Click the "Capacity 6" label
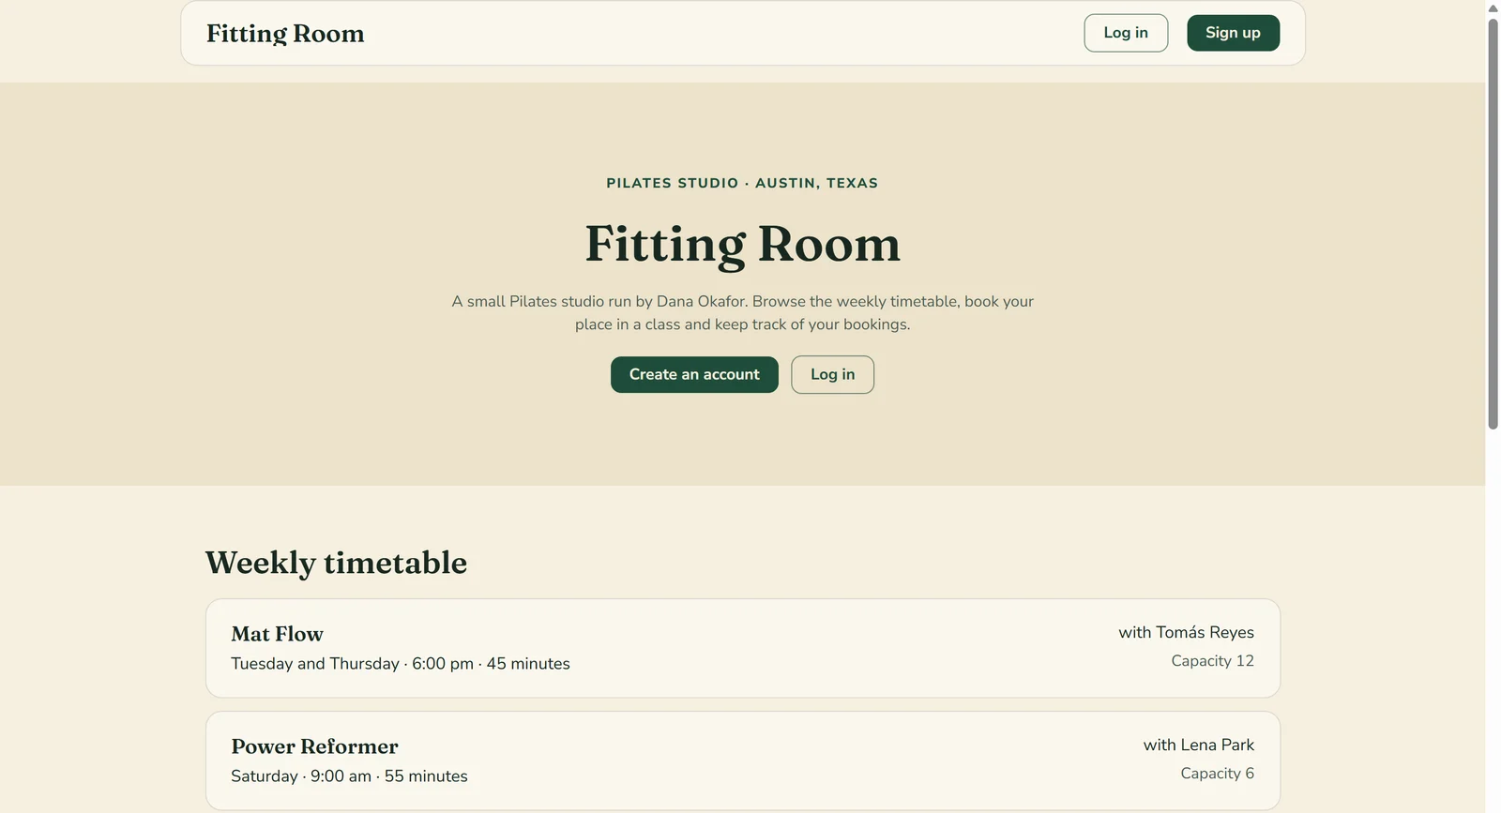The height and width of the screenshot is (813, 1501). 1217,773
